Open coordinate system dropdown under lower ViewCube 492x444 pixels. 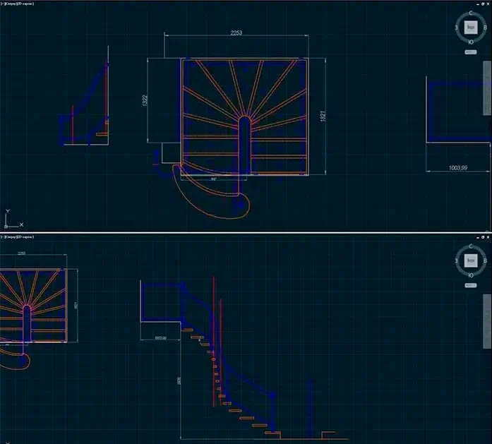470,284
